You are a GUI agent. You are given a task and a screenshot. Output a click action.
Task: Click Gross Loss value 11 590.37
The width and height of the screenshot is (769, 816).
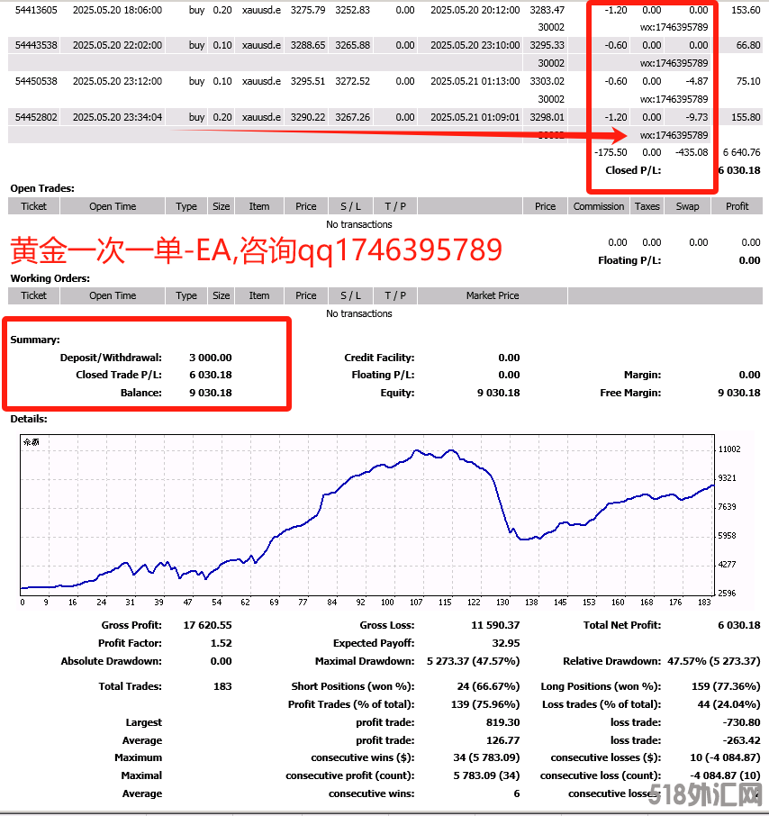coord(495,625)
